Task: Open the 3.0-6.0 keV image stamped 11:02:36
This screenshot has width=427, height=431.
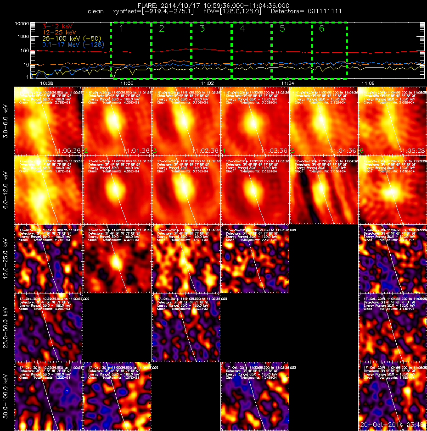Action: [x=186, y=121]
